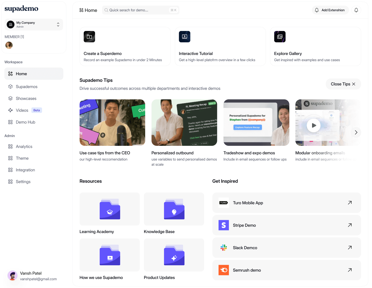Screen dimensions: 372x288
Task: Click the next arrow on tips carousel
Action: [356, 132]
